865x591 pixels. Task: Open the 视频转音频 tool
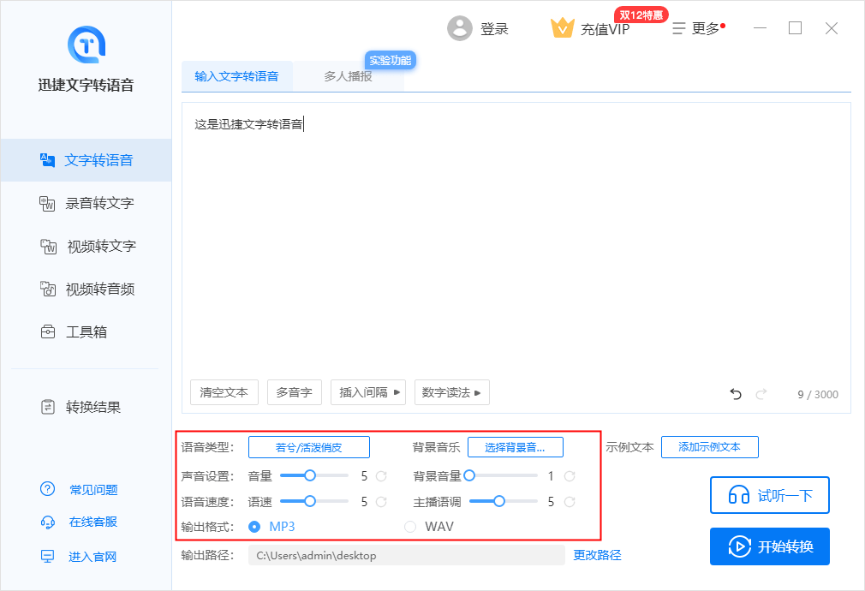tap(85, 289)
